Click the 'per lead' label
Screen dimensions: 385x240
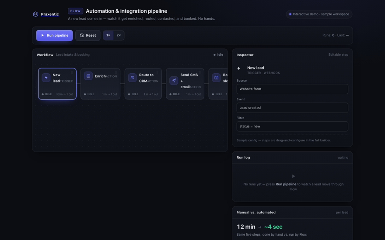click(342, 213)
